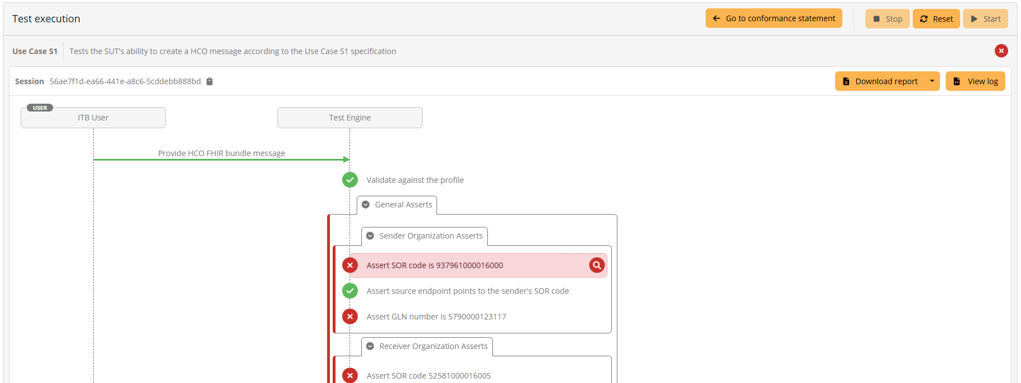Click the red close icon for Use Case S1
The width and height of the screenshot is (1021, 383).
[1001, 51]
